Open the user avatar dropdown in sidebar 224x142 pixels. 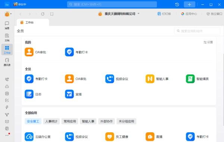(x=8, y=14)
